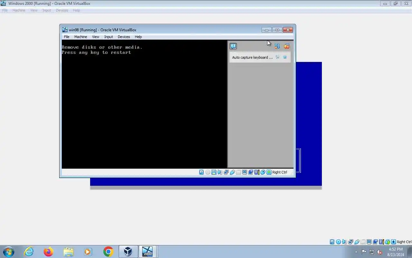Click inside the win98 black console screen

pyautogui.click(x=144, y=104)
